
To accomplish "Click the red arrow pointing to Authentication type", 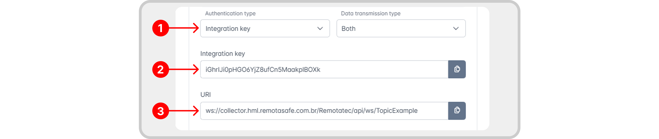I will [184, 28].
